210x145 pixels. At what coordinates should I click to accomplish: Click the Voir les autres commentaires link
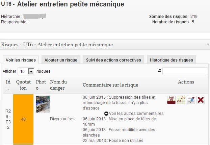click(x=136, y=114)
